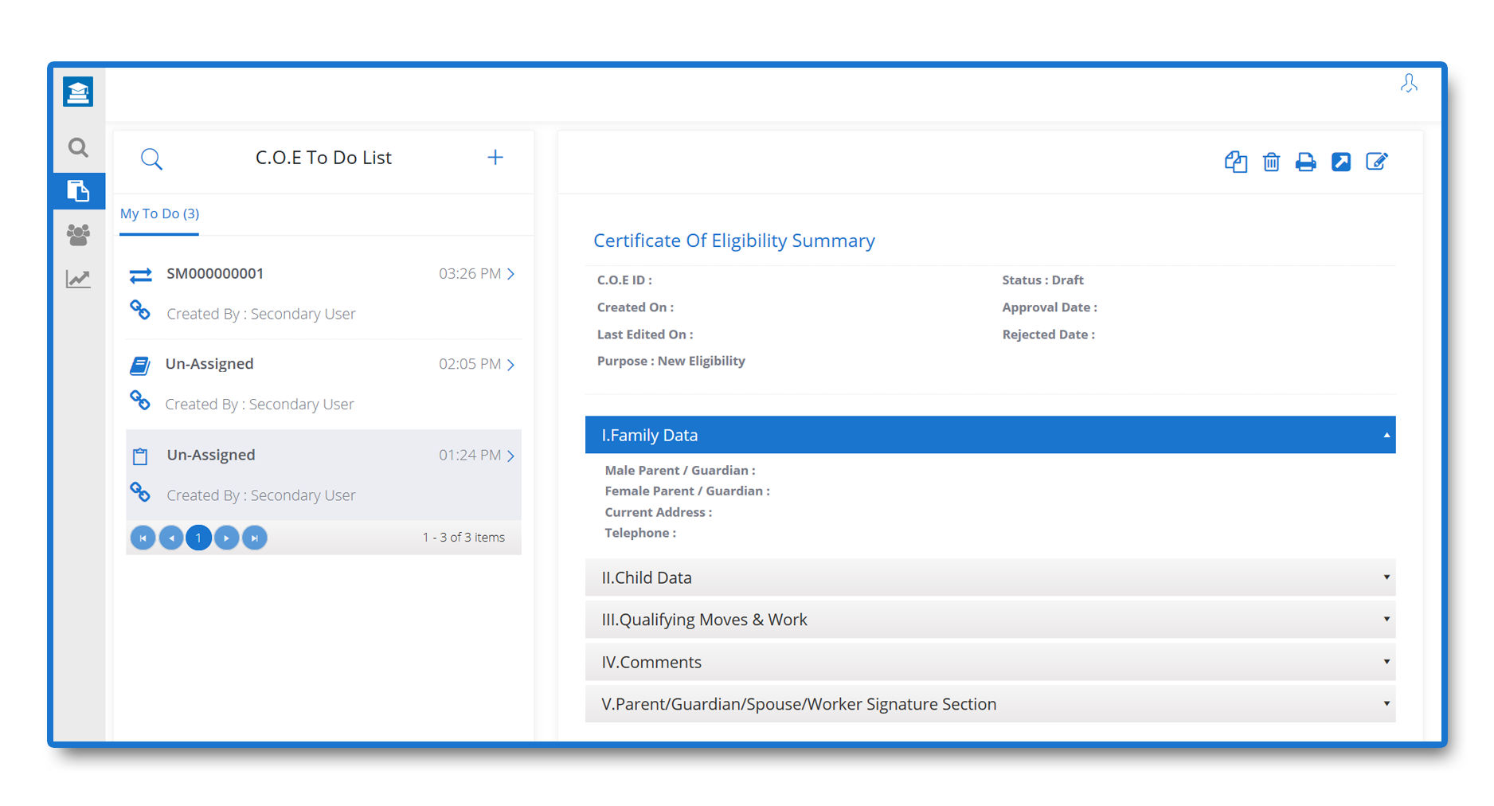Click the C.O.E To Do List title
This screenshot has width=1494, height=806.
(323, 158)
